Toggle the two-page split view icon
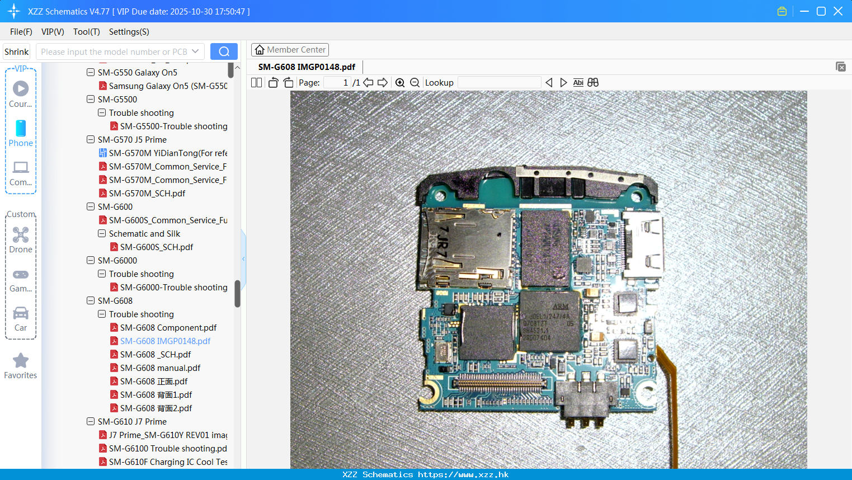The width and height of the screenshot is (852, 480). click(256, 83)
